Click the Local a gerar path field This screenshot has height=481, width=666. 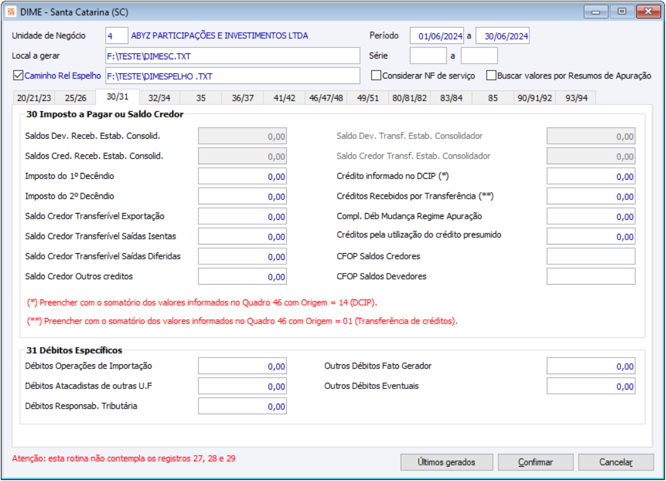(233, 56)
